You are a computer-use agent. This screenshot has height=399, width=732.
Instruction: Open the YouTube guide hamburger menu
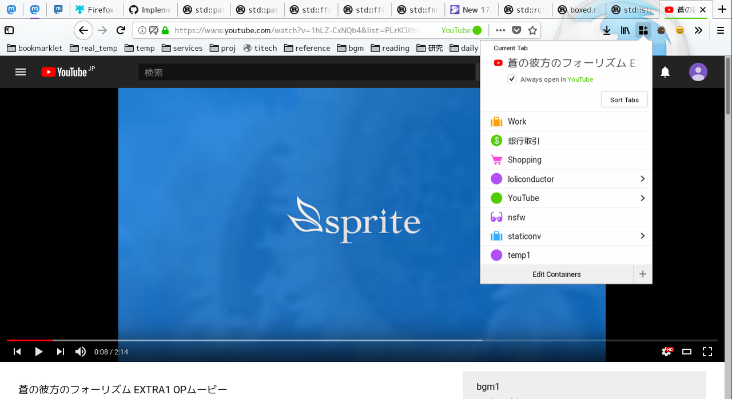21,72
